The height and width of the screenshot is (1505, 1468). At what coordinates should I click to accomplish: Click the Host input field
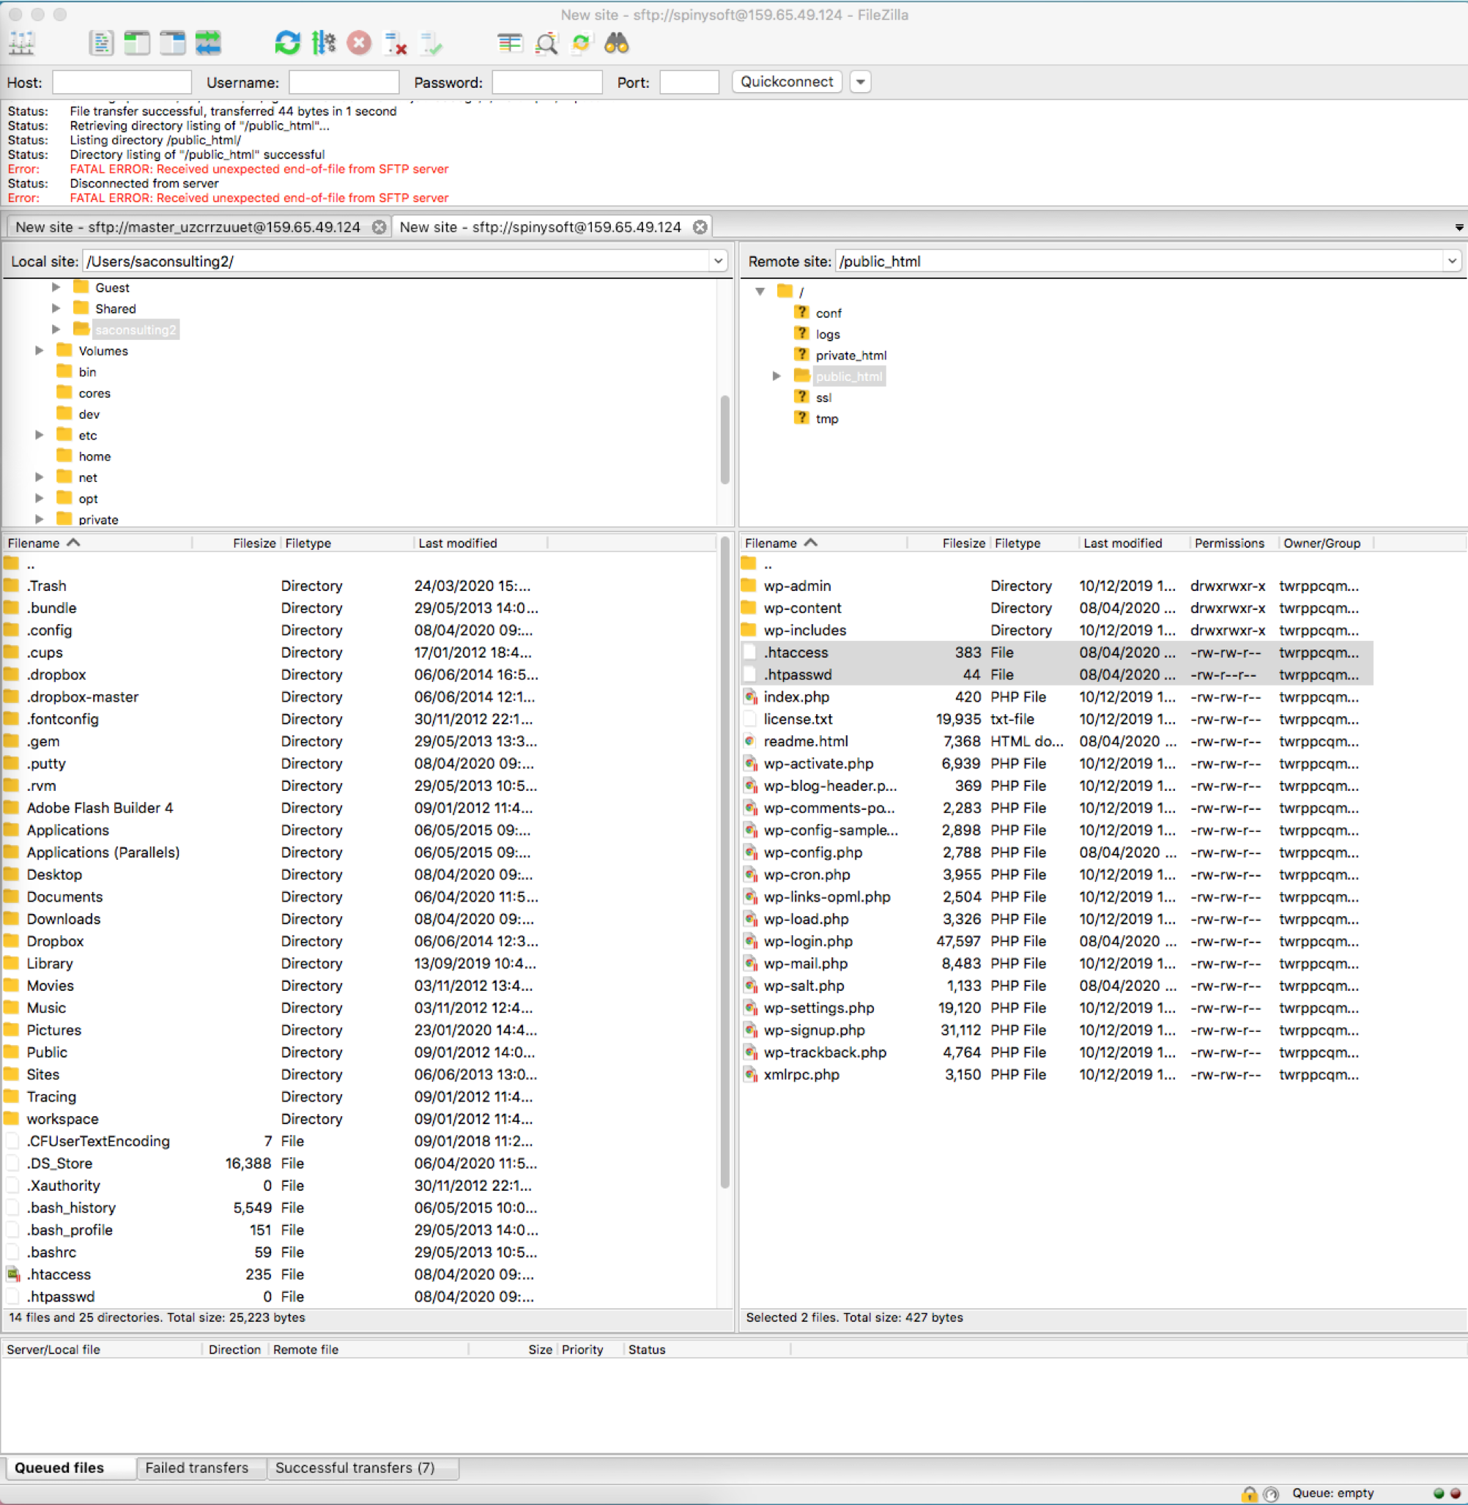pyautogui.click(x=122, y=82)
